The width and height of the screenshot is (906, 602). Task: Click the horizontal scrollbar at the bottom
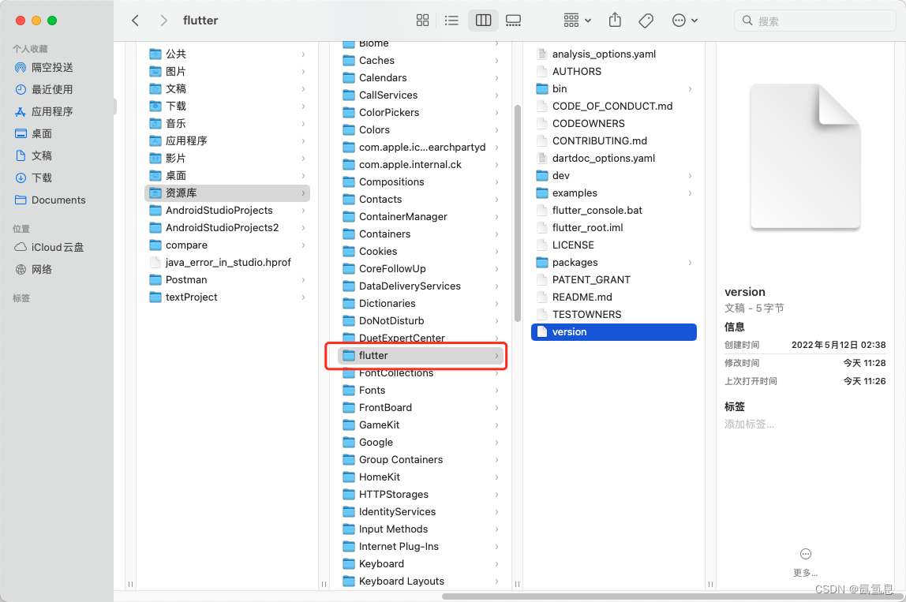tap(673, 596)
